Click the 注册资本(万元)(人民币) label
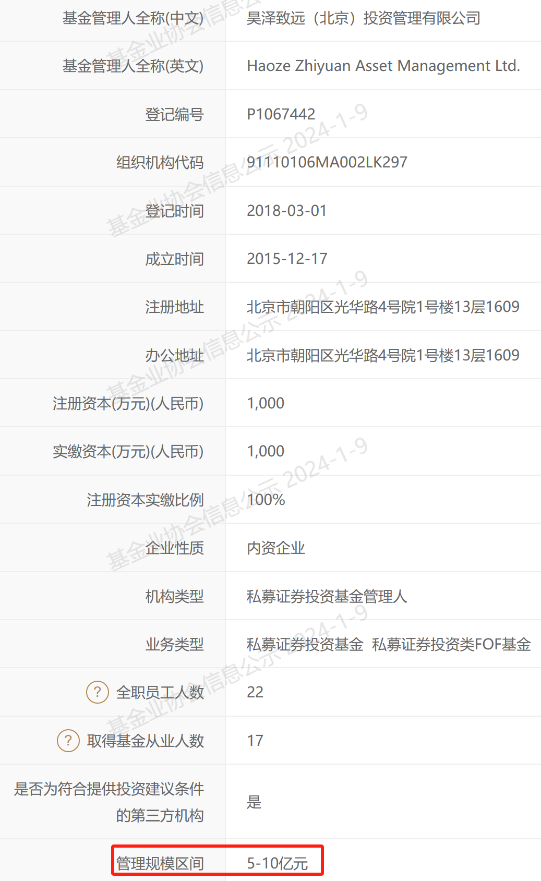541x881 pixels. coord(128,404)
